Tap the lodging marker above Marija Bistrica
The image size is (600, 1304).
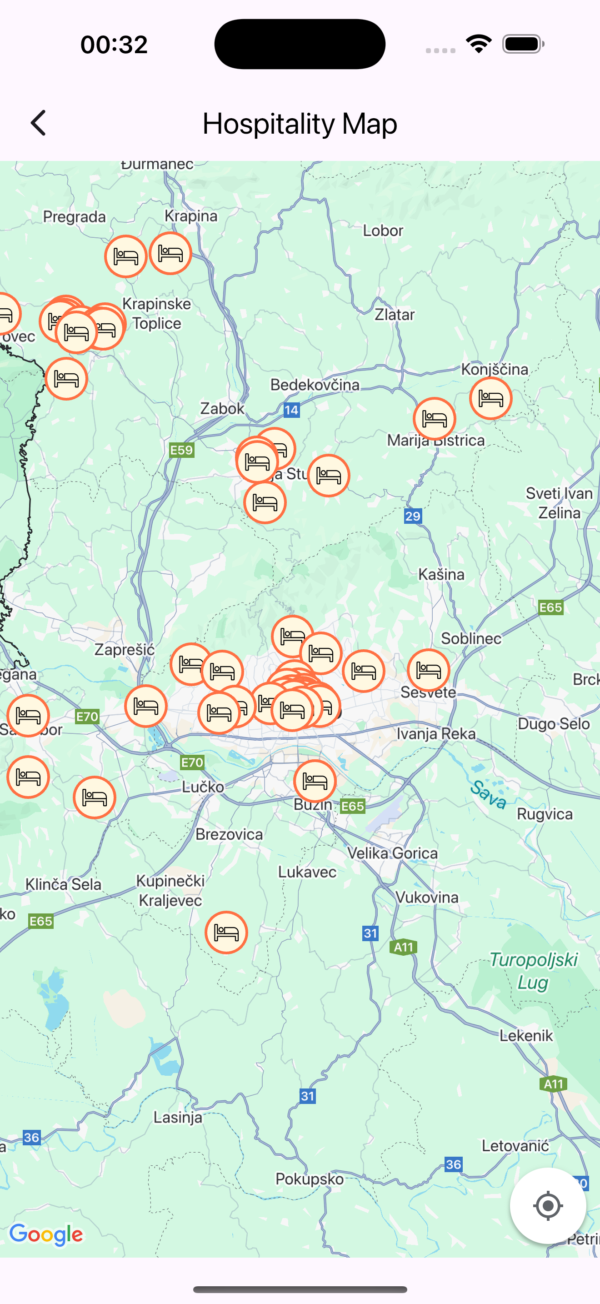(435, 419)
